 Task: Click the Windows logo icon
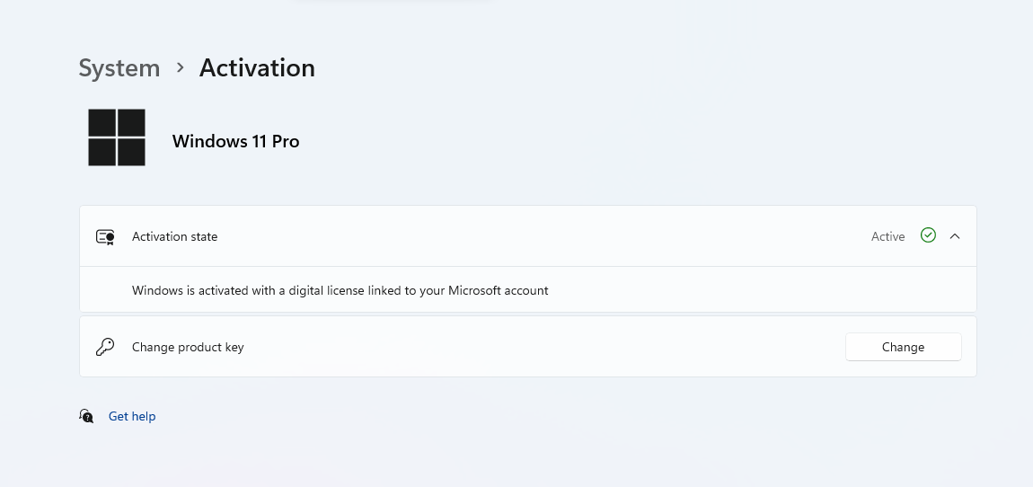pyautogui.click(x=117, y=137)
